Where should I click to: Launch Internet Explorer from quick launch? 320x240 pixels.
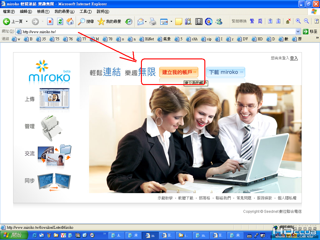tap(35, 235)
